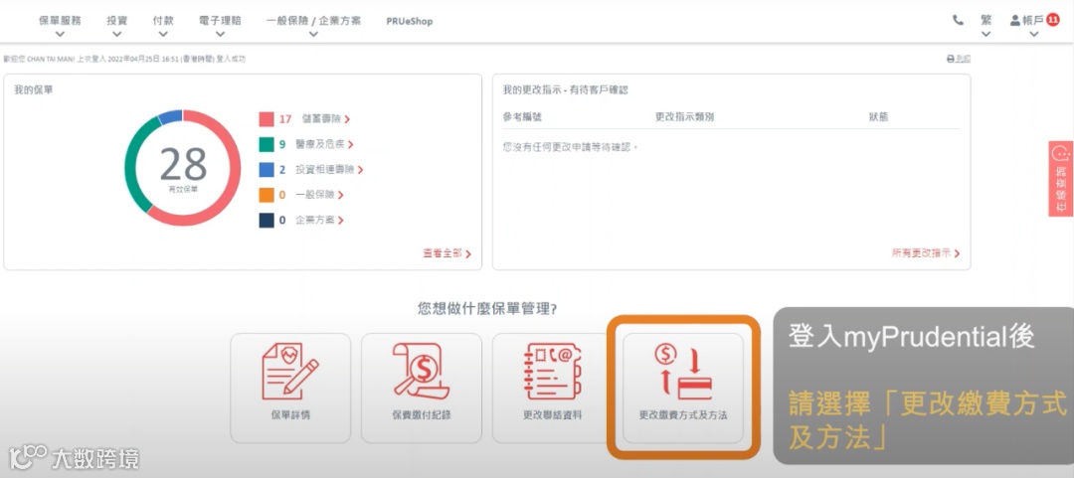Image resolution: width=1074 pixels, height=478 pixels.
Task: Click the 參考編號 column header
Action: pyautogui.click(x=522, y=117)
